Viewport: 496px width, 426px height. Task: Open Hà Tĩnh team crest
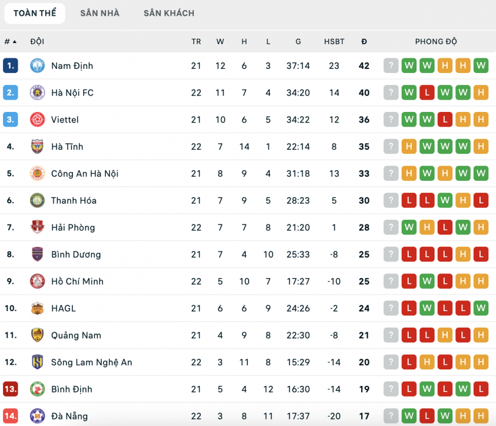point(37,147)
